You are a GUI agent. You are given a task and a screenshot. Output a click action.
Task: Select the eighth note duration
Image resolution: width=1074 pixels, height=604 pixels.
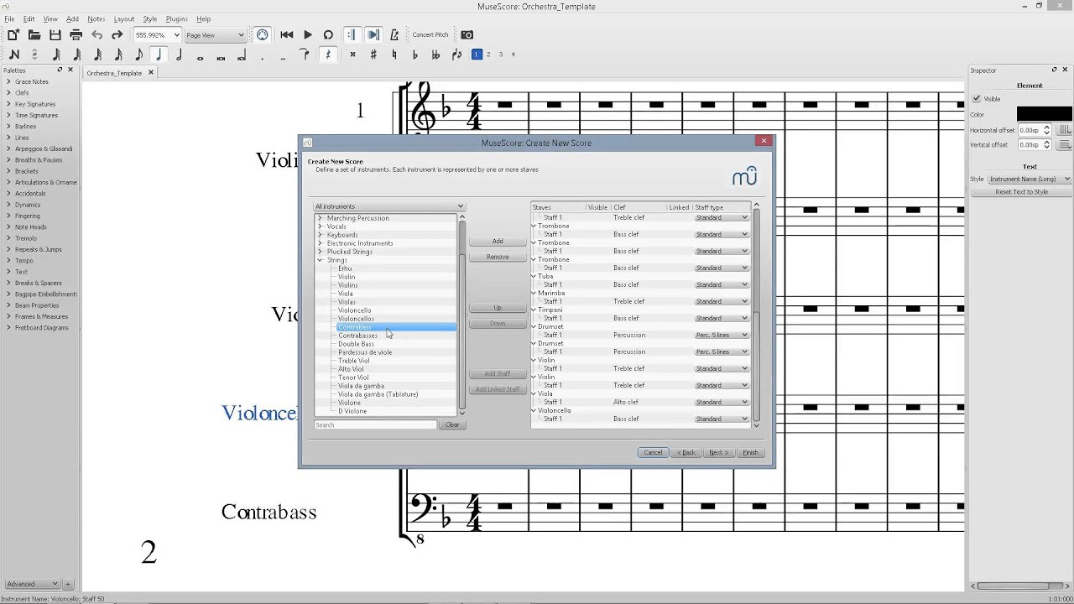point(138,55)
